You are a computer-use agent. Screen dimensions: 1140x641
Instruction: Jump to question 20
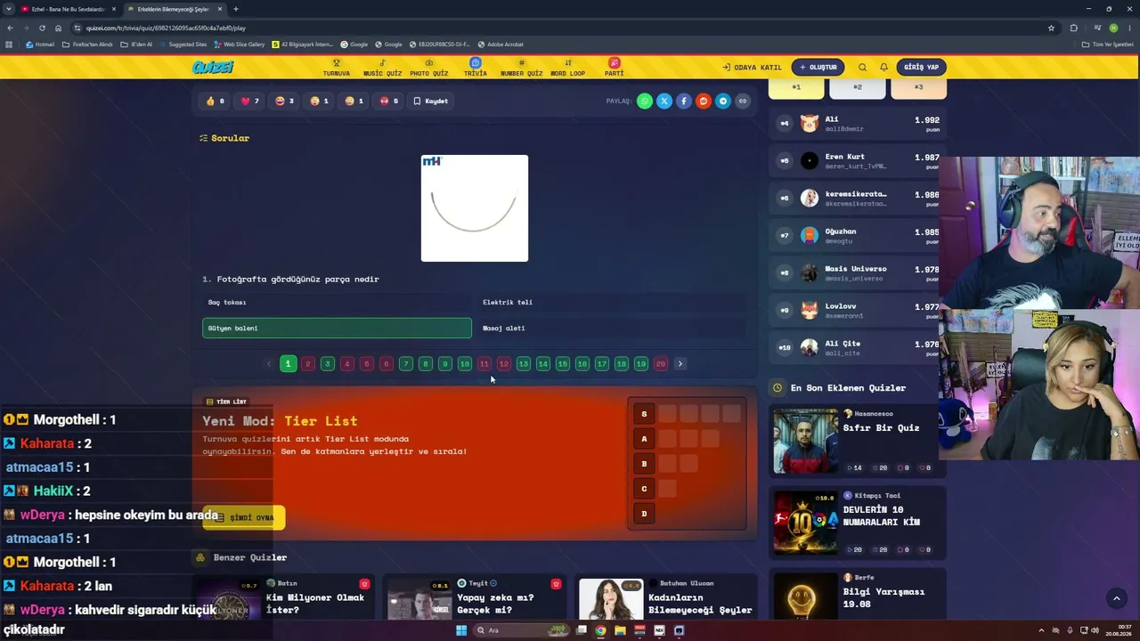pyautogui.click(x=660, y=364)
